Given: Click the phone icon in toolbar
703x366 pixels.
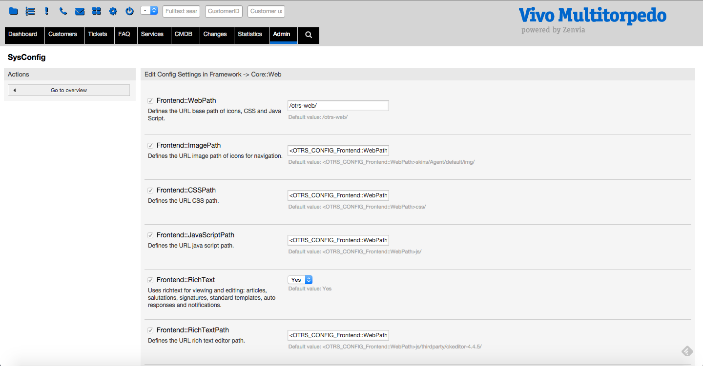Looking at the screenshot, I should click(x=63, y=11).
